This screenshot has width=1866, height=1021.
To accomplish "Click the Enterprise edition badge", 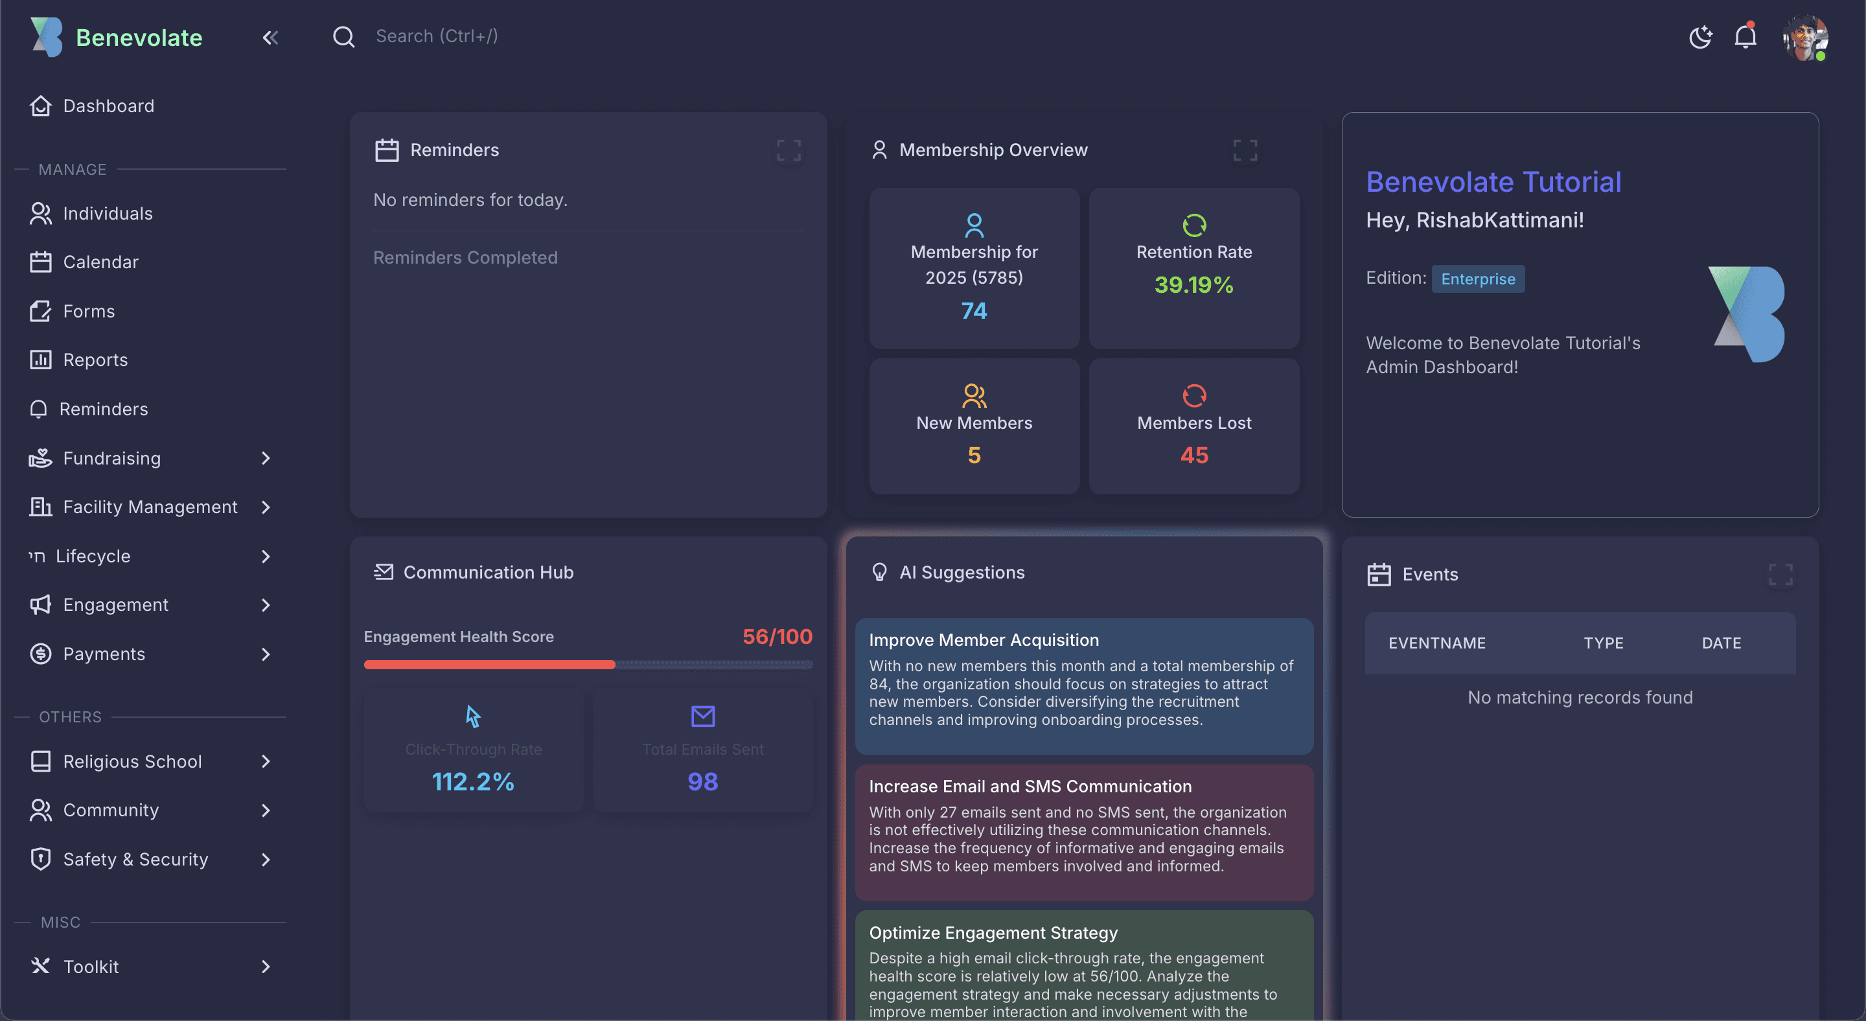I will click(1477, 279).
